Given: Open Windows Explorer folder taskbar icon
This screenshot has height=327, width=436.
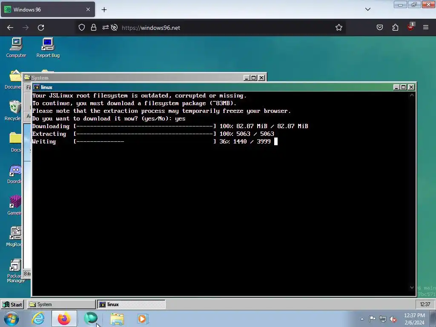Looking at the screenshot, I should 117,318.
